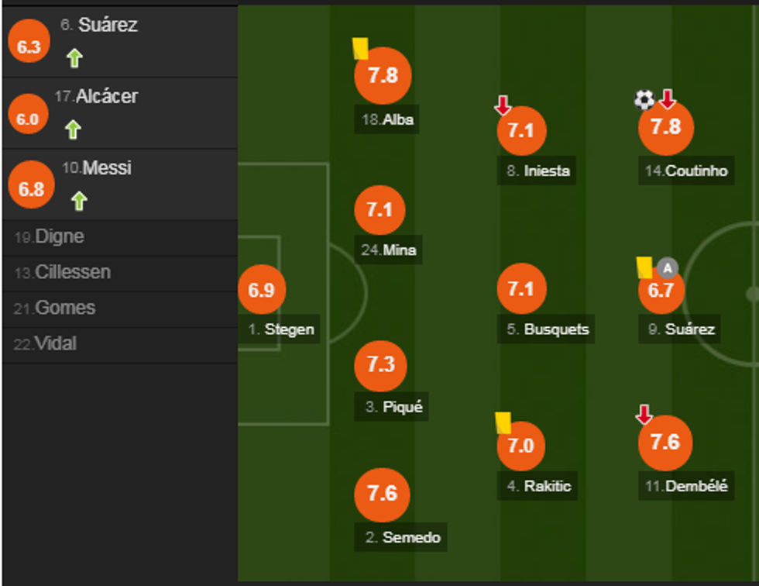Select Gomes from the bench list
This screenshot has width=759, height=586.
point(65,309)
